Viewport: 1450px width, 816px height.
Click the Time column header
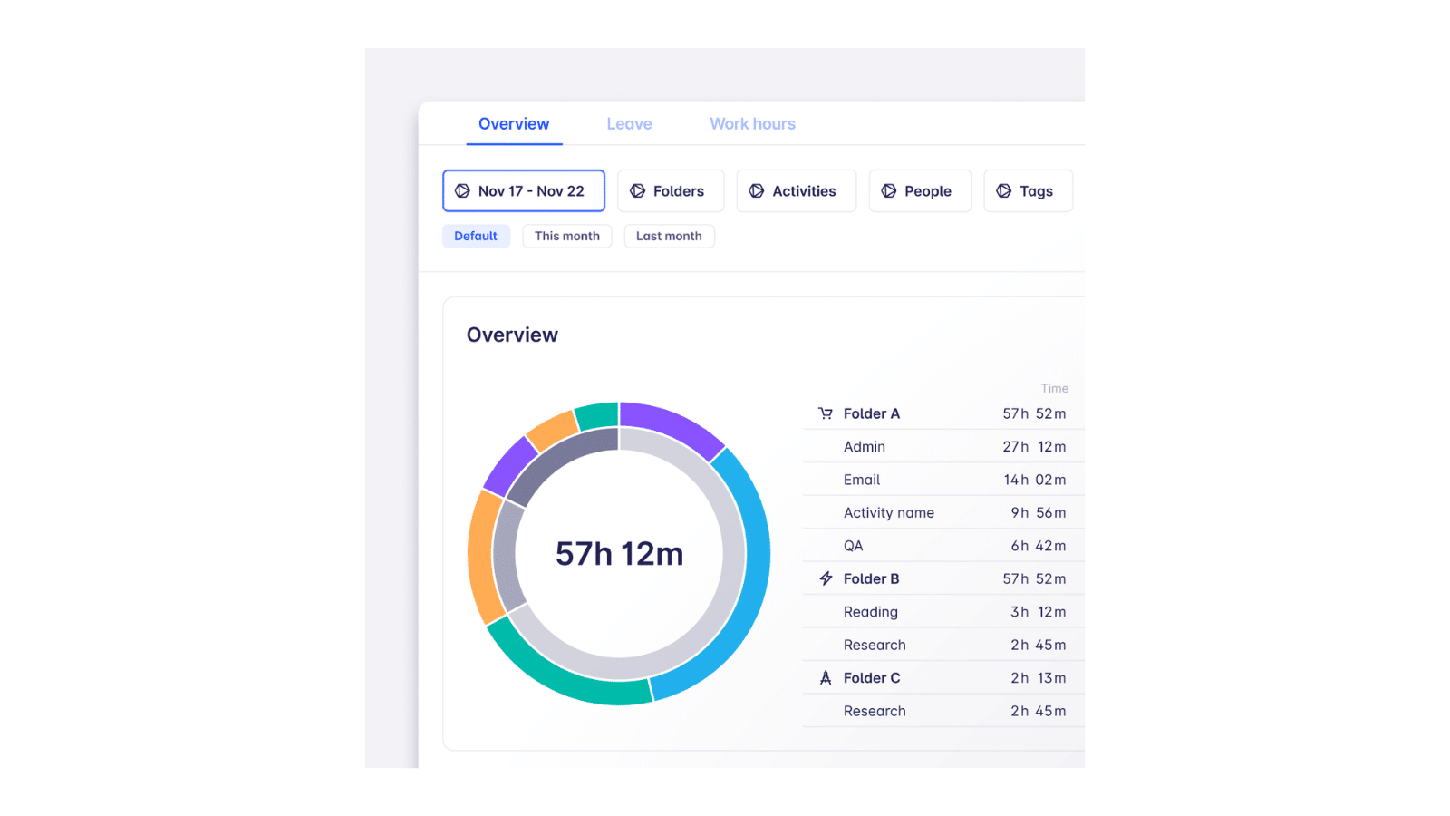(x=1054, y=388)
